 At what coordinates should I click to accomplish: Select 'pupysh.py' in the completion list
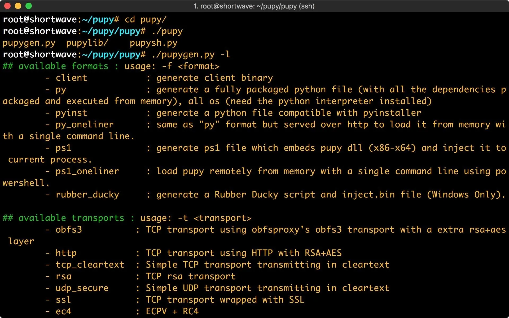154,43
